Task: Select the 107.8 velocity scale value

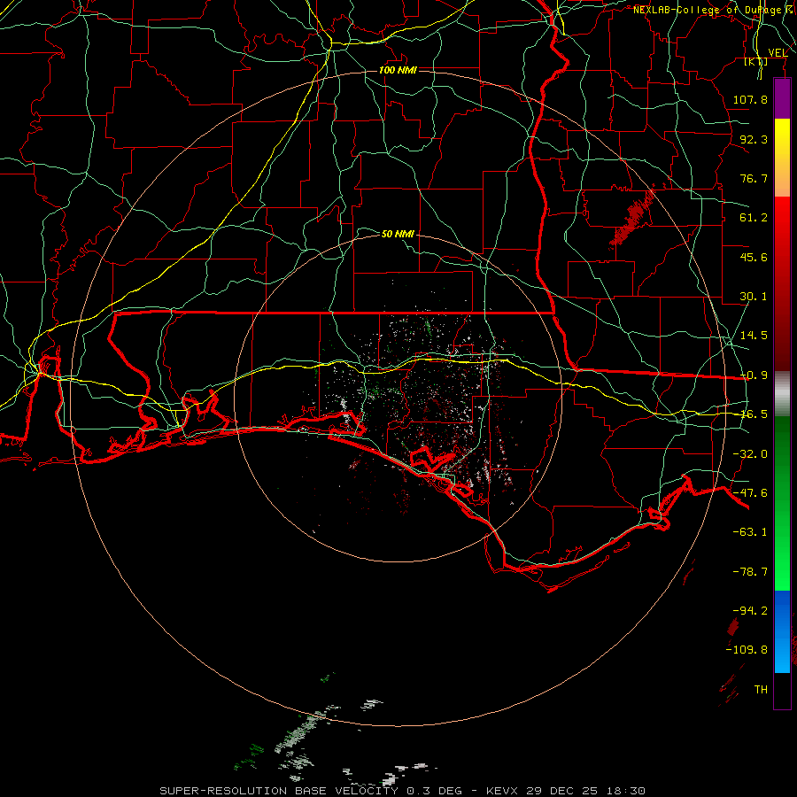Action: coord(750,99)
